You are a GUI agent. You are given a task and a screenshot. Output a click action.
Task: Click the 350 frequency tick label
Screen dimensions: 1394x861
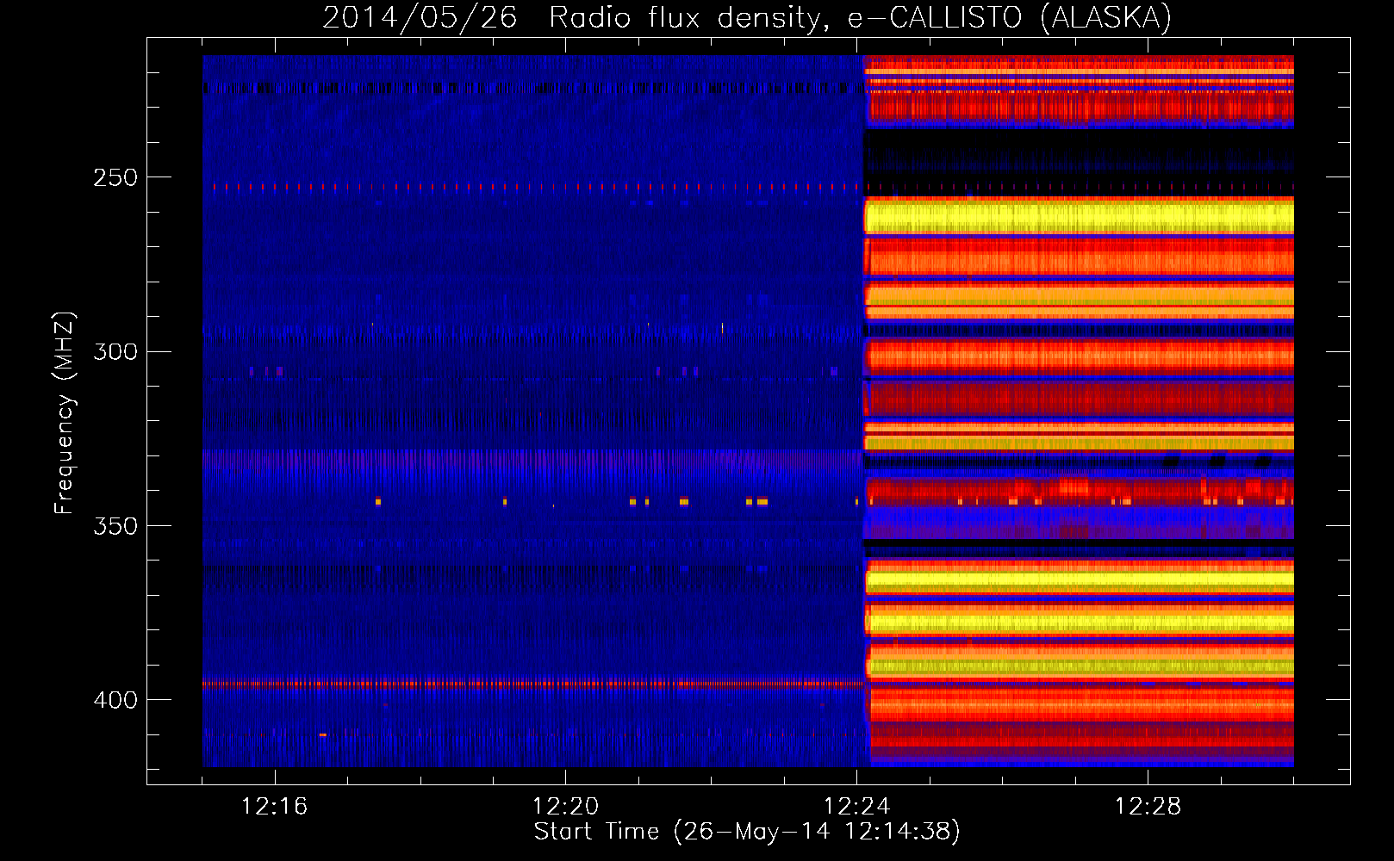115,526
